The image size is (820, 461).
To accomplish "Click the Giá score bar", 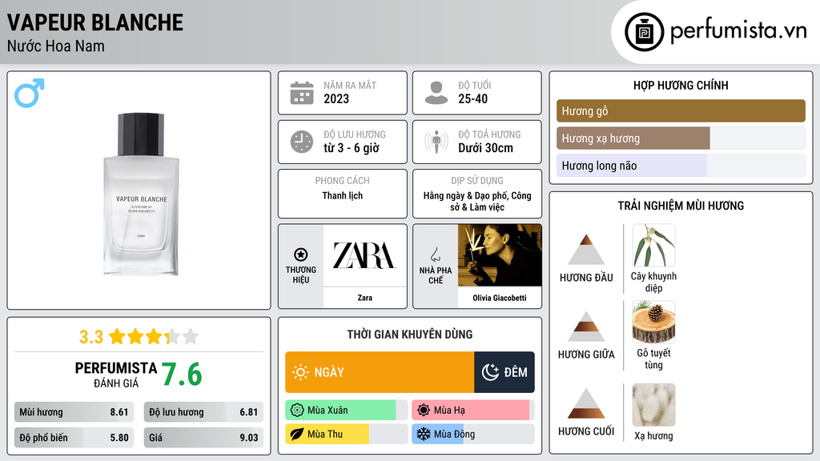I will coord(203,438).
